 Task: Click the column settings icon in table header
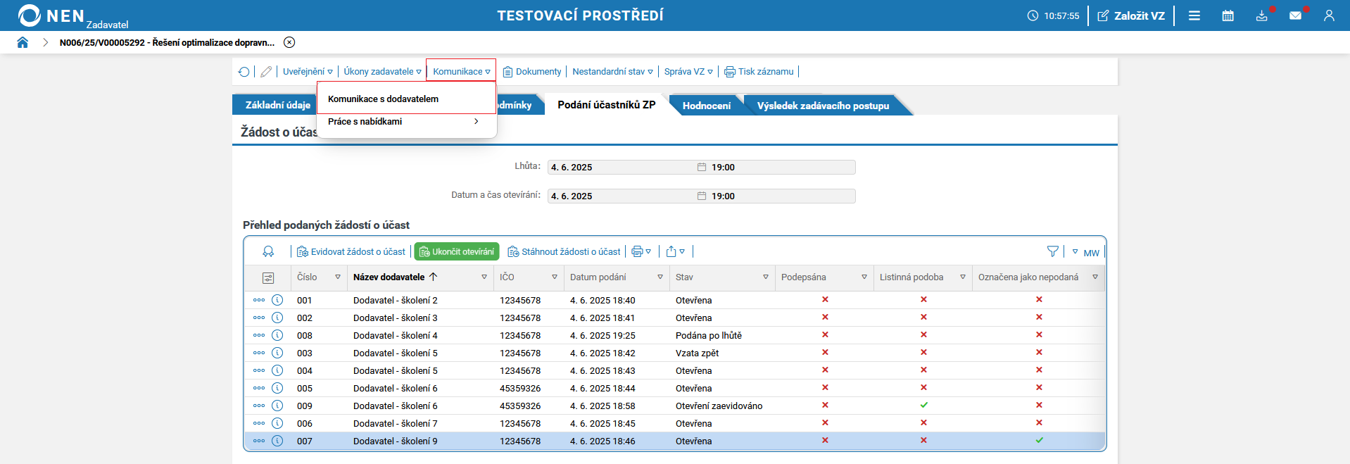[268, 278]
